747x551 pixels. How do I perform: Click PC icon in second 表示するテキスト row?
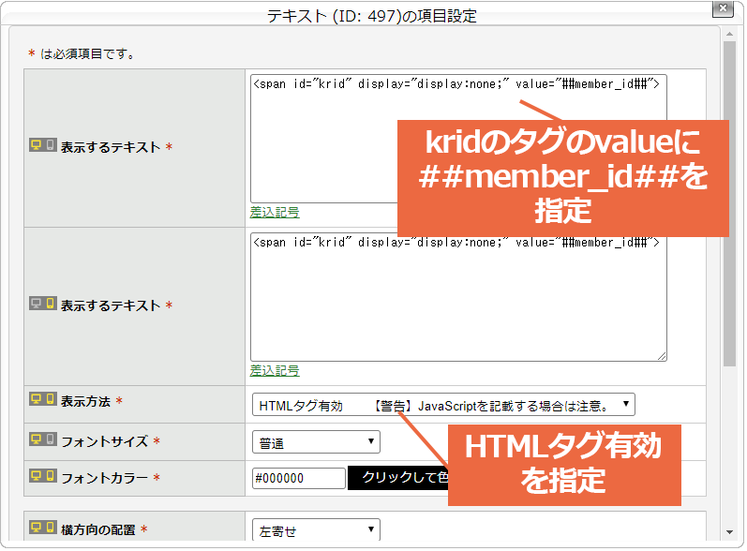36,304
